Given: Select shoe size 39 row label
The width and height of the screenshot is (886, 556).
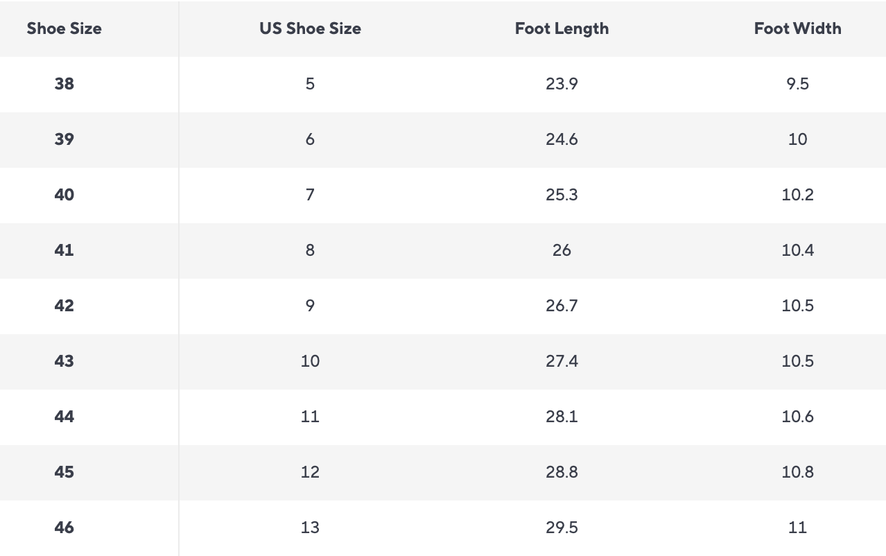Looking at the screenshot, I should pos(64,139).
